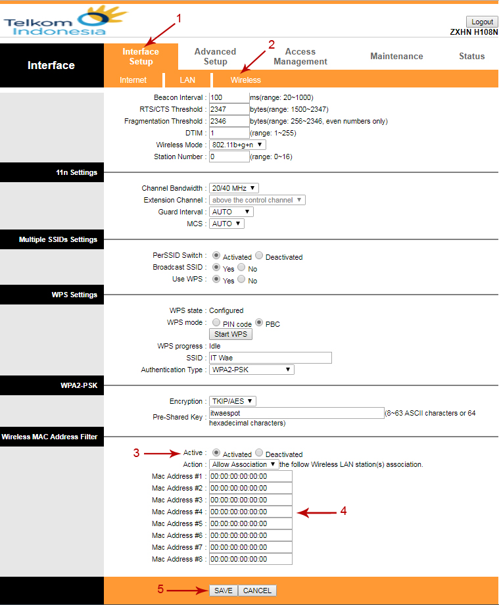Edit the SSID field 'IT Wae'

(270, 358)
